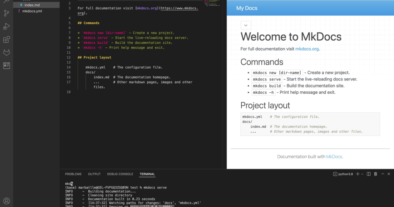Open the Extensions view
Screen dimensions: 394x207
[7, 40]
